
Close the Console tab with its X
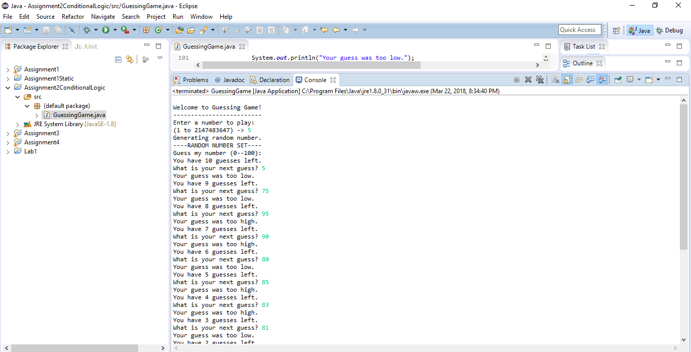tap(333, 80)
